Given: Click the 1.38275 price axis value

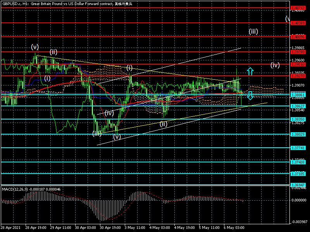Looking at the screenshot, I should 298,123.
